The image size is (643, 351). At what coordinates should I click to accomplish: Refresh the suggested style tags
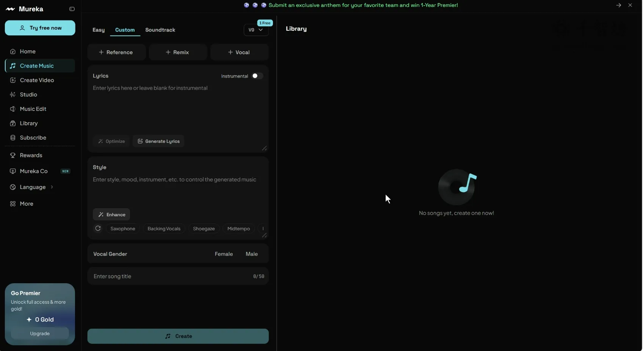[x=98, y=228]
